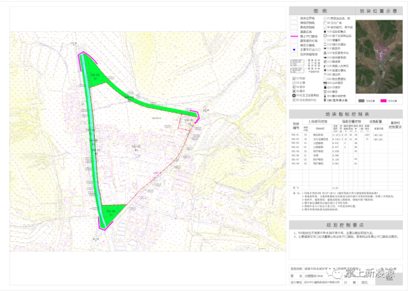Click the magenta swatch under the satellite image
This screenshot has width=408, height=291.
click(383, 101)
